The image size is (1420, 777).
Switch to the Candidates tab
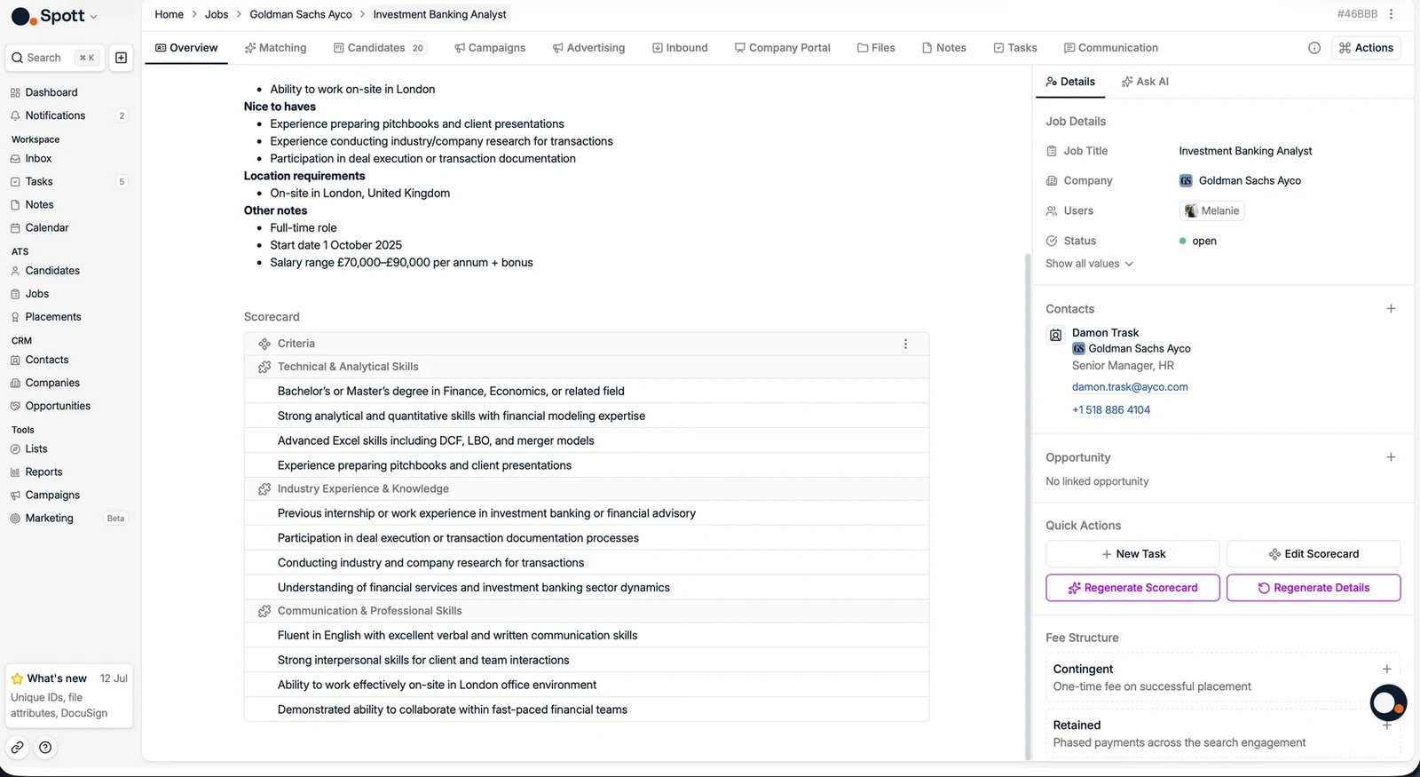tap(380, 48)
